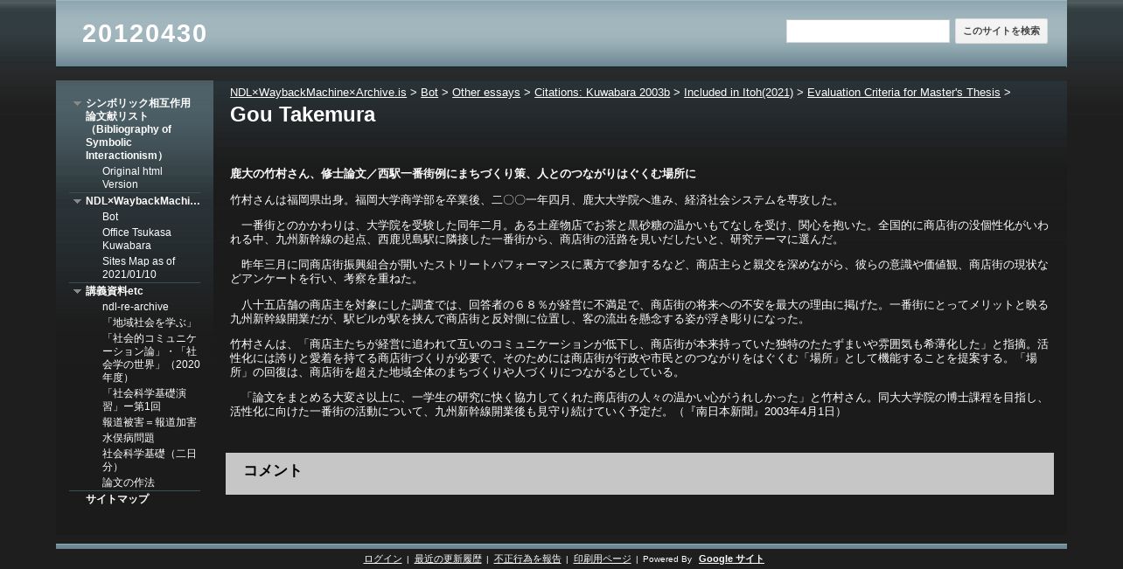Open 最近の更新履歴 footer link
This screenshot has width=1123, height=569.
(x=448, y=559)
